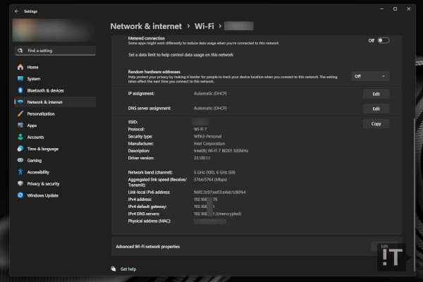Viewport: 423px width, 282px height.
Task: Click the Personalization brush icon
Action: click(x=20, y=114)
